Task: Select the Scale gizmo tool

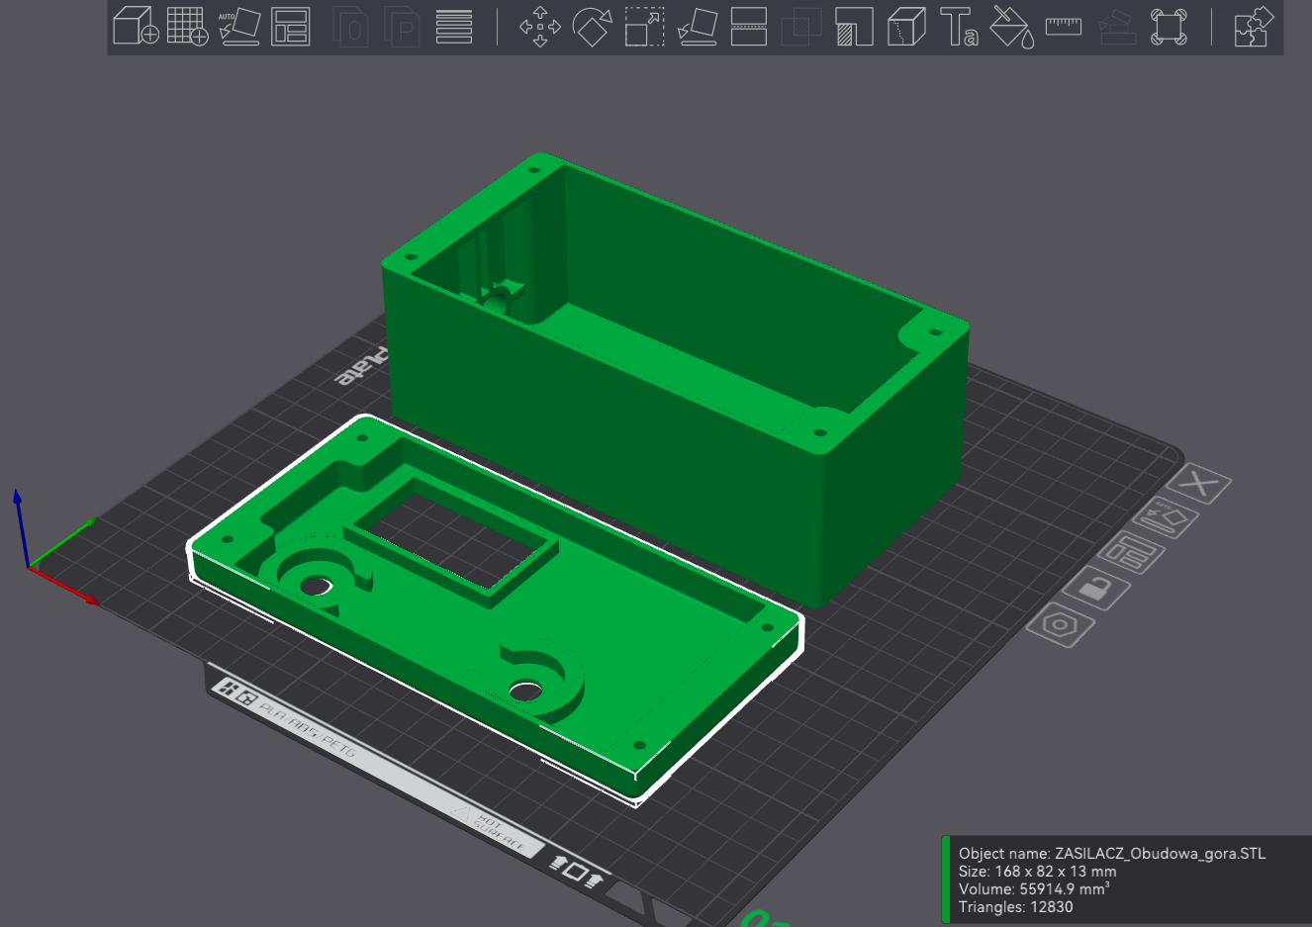Action: [x=644, y=27]
